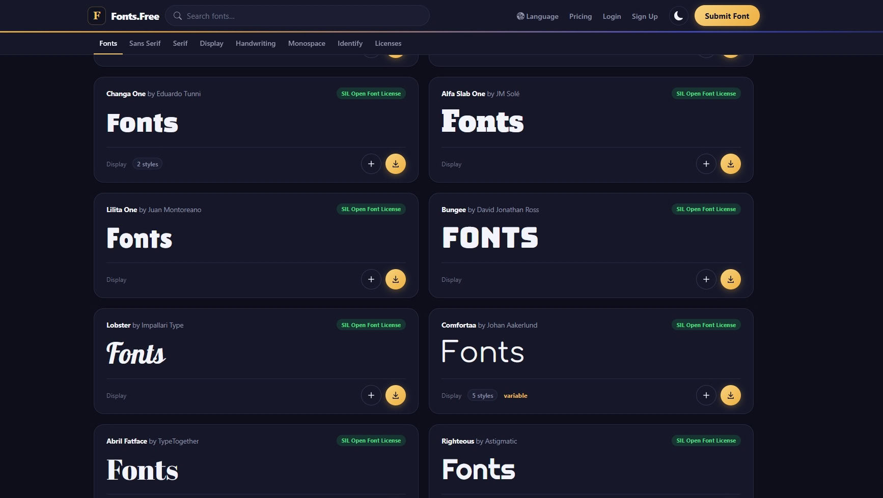Add Changa One with the plus icon
The width and height of the screenshot is (883, 498).
tap(371, 164)
